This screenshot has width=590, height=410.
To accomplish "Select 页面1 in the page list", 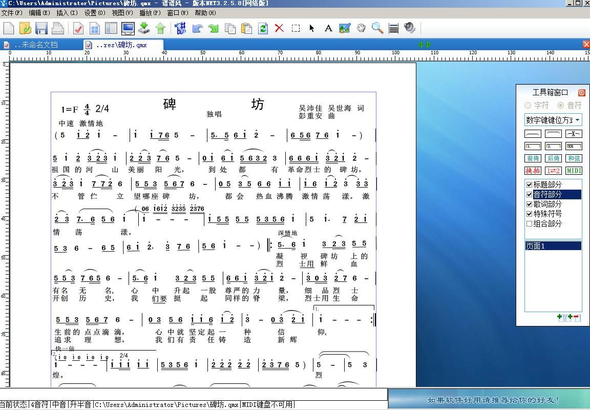I will 553,246.
